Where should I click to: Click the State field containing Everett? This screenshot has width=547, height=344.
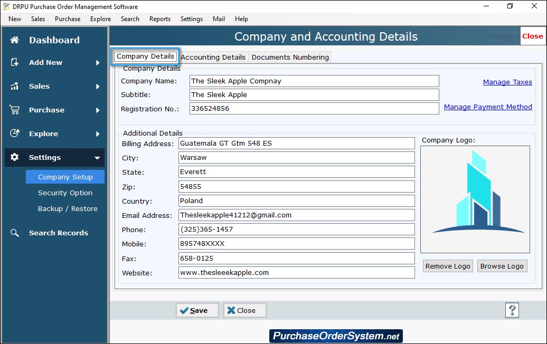tap(297, 172)
